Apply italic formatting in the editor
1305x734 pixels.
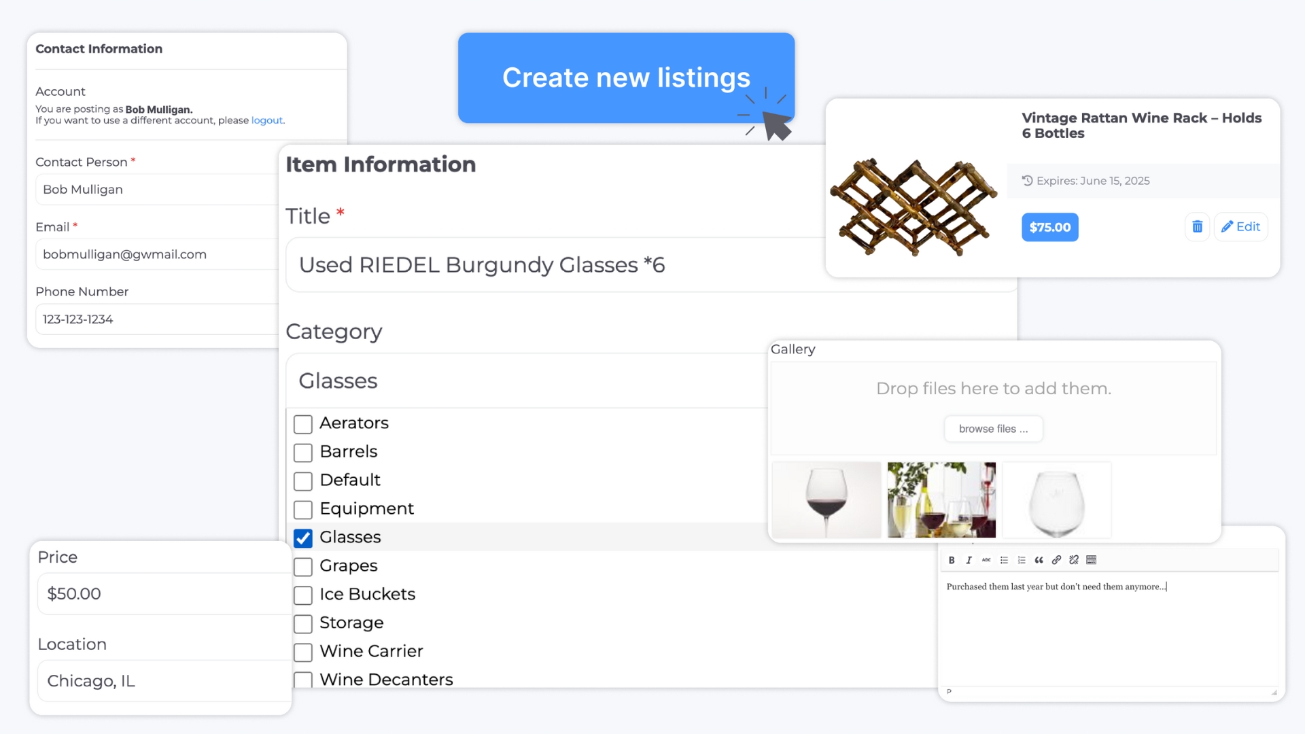point(969,560)
